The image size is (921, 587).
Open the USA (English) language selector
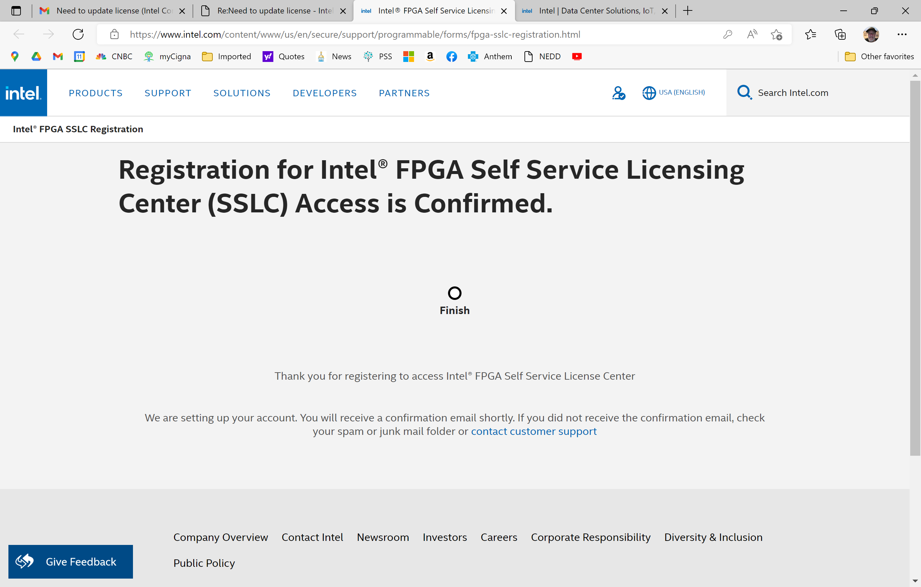(674, 92)
